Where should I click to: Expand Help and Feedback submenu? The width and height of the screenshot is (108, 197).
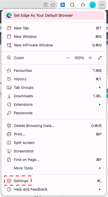[x=54, y=189]
